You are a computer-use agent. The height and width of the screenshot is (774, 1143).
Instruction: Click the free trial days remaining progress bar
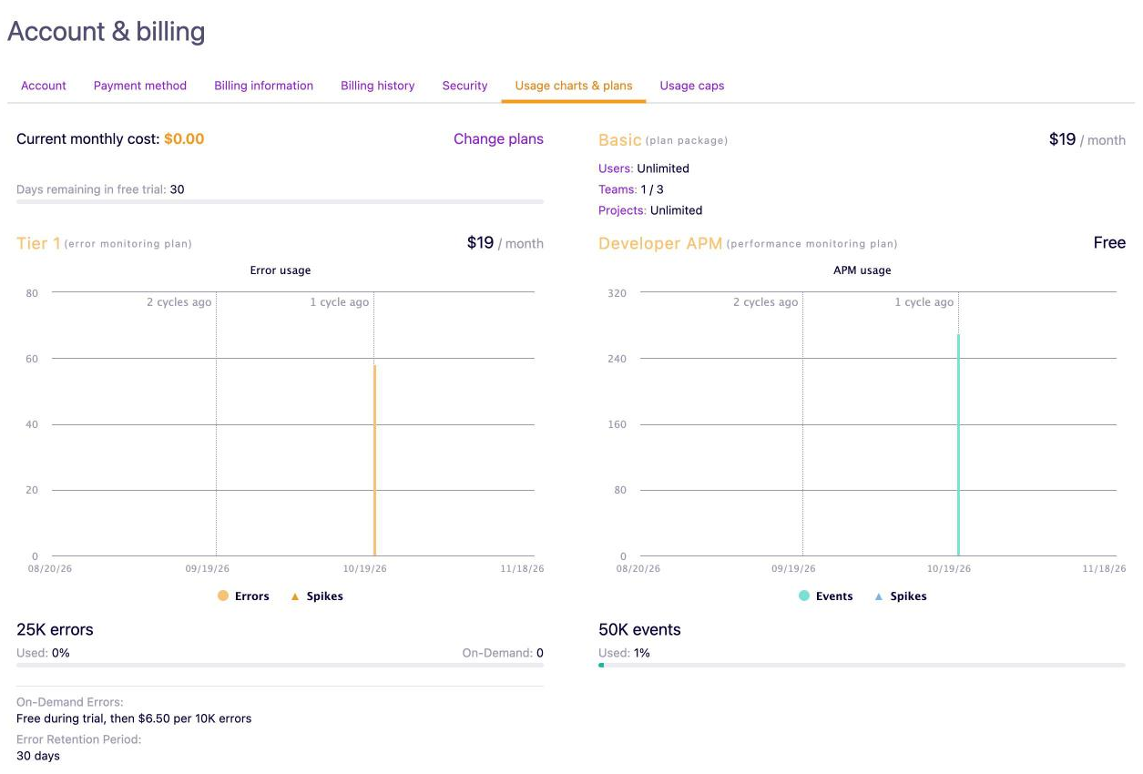coord(281,201)
